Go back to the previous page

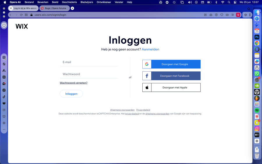coord(10,15)
